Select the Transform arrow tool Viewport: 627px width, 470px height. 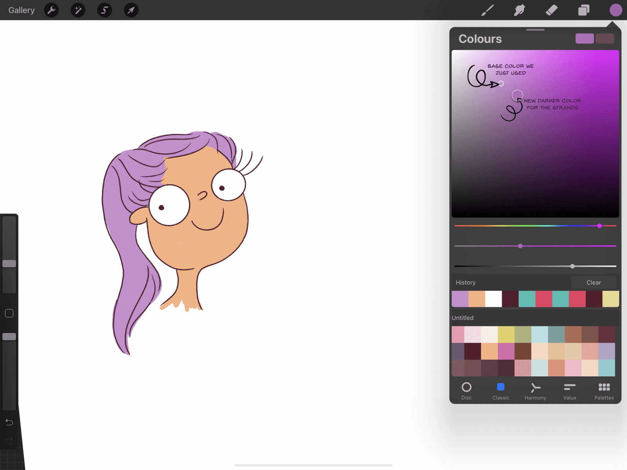pos(131,10)
